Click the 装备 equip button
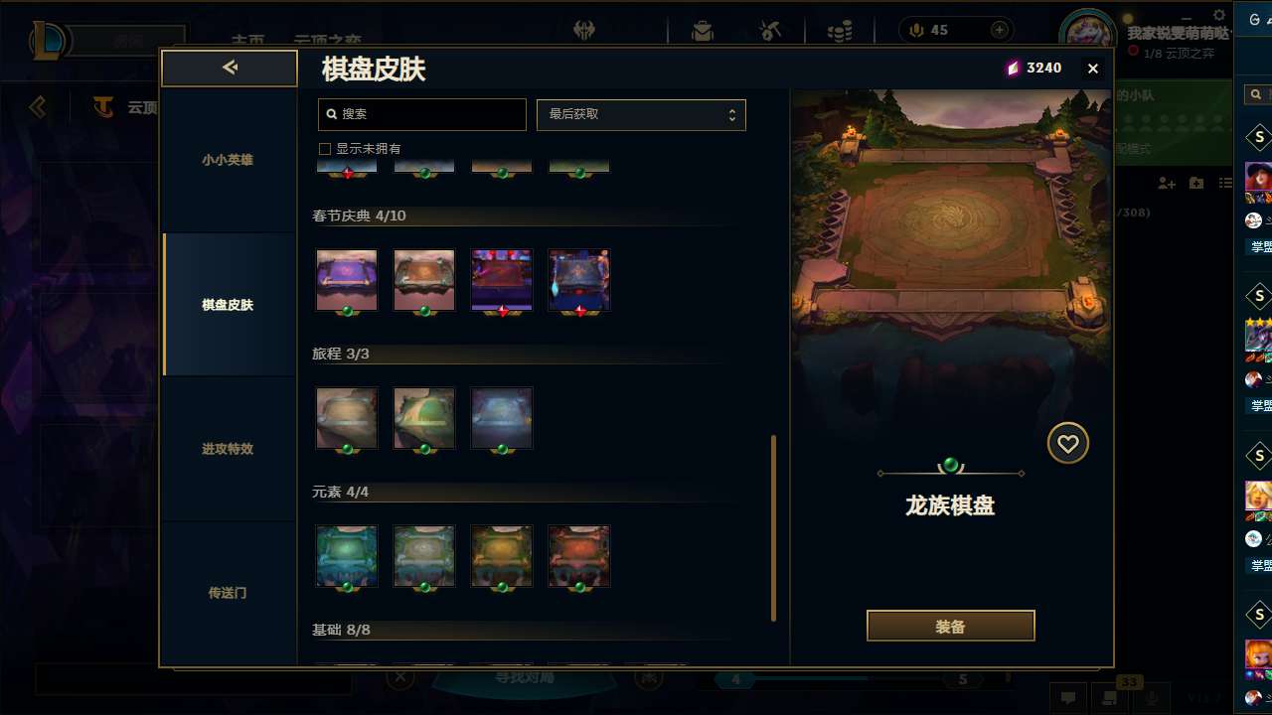1272x715 pixels. tap(951, 627)
